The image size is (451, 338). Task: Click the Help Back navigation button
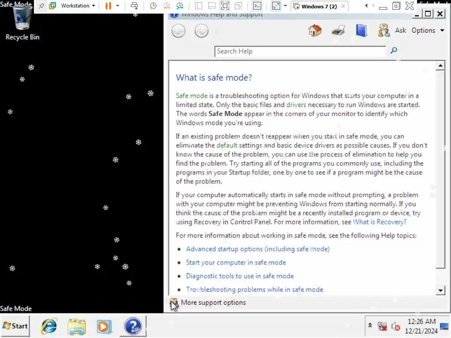click(178, 31)
